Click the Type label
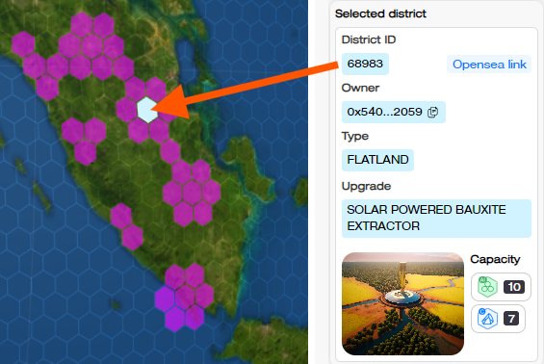The height and width of the screenshot is (364, 544). [x=355, y=136]
